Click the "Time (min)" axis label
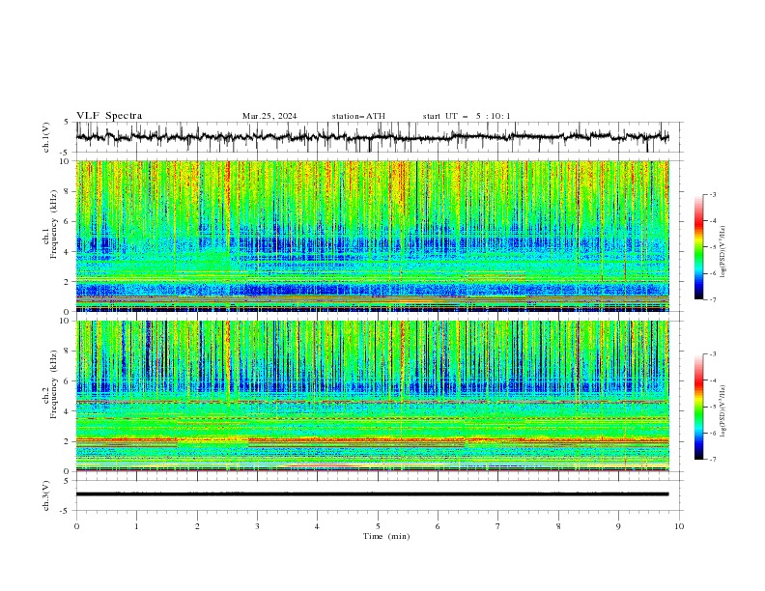This screenshot has width=765, height=591. pyautogui.click(x=386, y=536)
